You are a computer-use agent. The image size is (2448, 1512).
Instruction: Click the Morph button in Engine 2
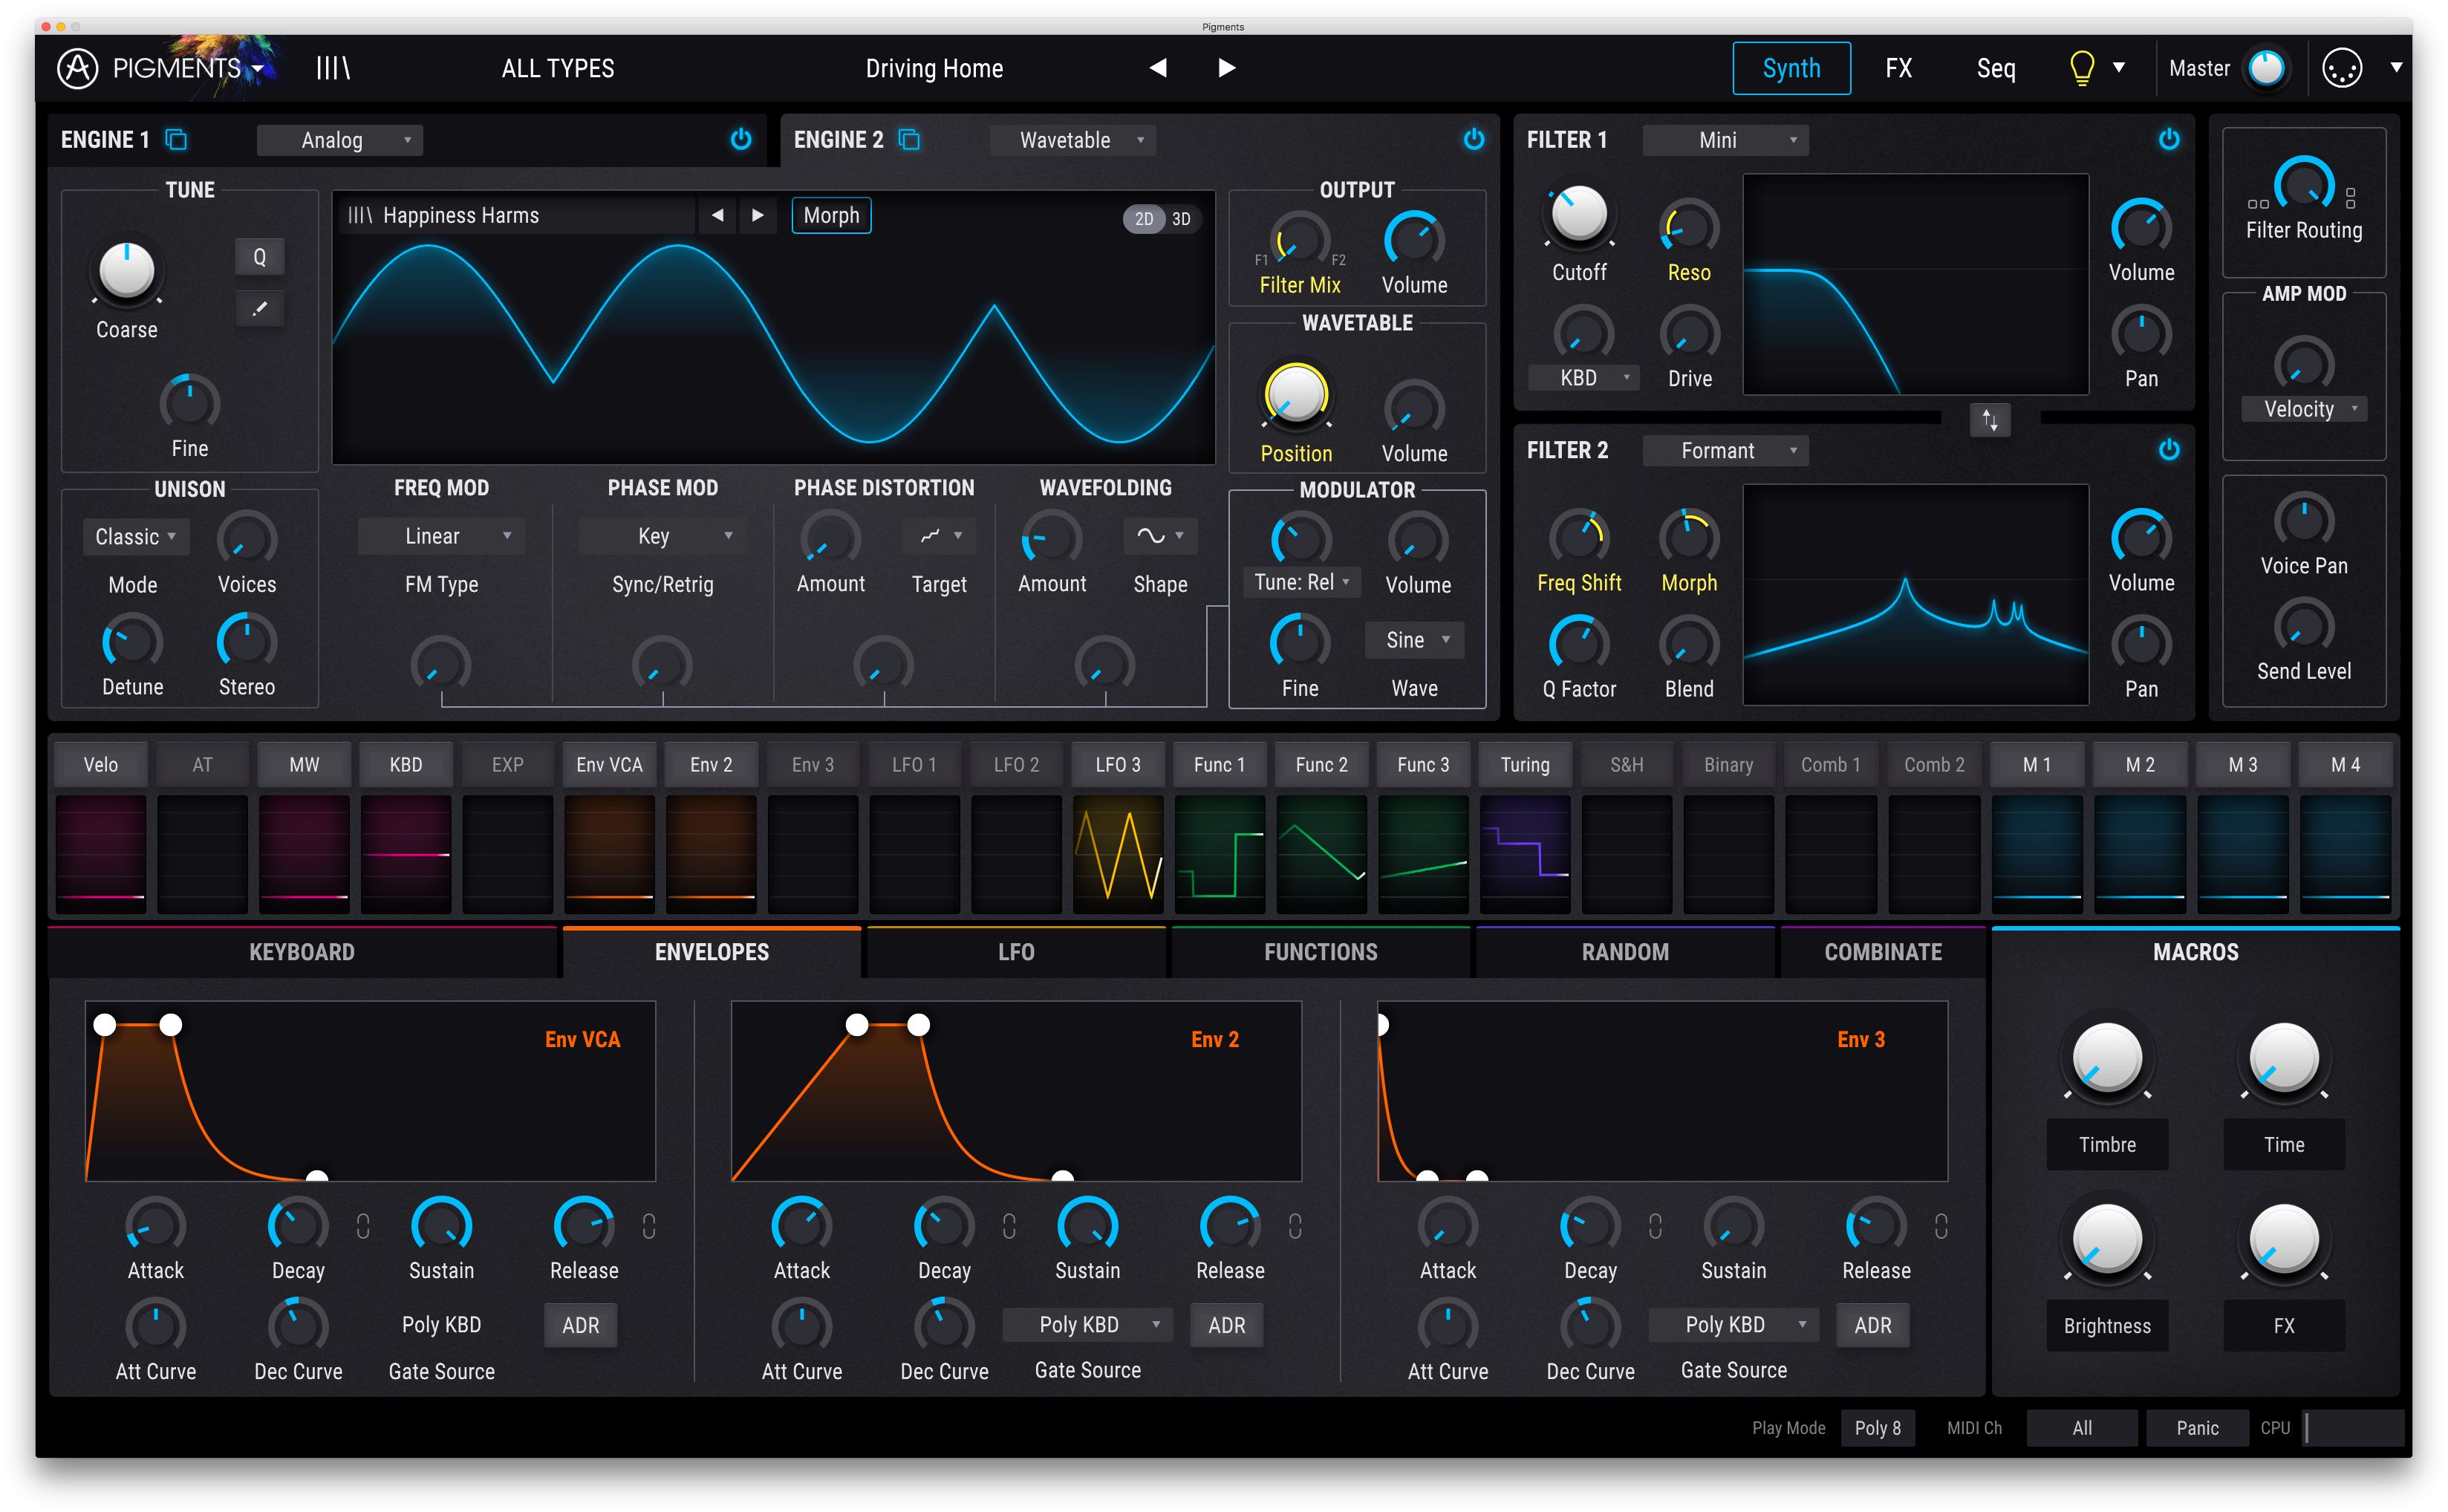click(833, 215)
